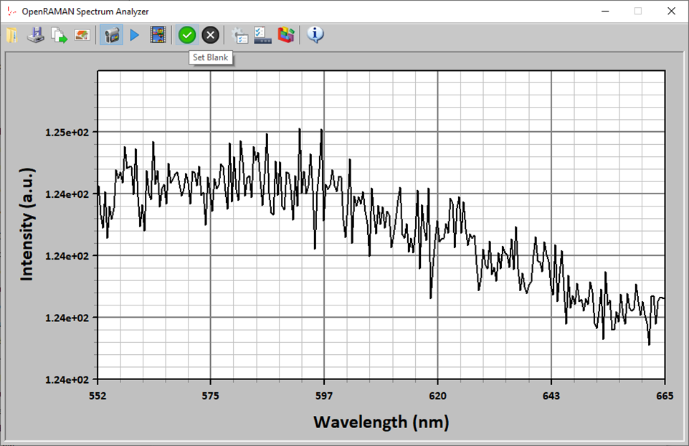The image size is (689, 446).
Task: Close the OpenRAMAN Spectrum Analyzer window
Action: click(670, 11)
